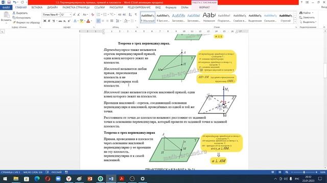Toggle italic (К) formatting
Image resolution: width=327 pixels, height=183 pixels.
pyautogui.click(x=49, y=21)
